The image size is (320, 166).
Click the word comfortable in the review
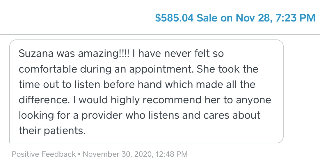(x=48, y=69)
